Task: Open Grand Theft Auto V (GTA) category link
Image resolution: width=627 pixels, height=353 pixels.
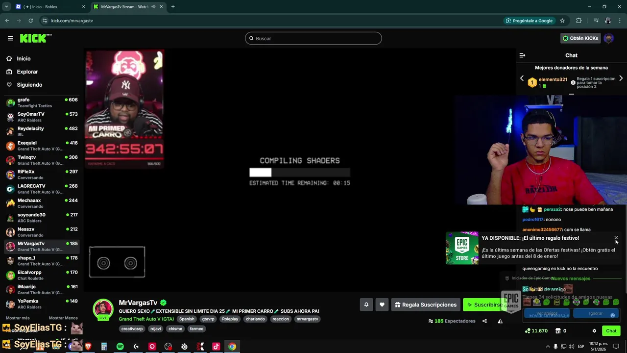Action: (x=146, y=319)
